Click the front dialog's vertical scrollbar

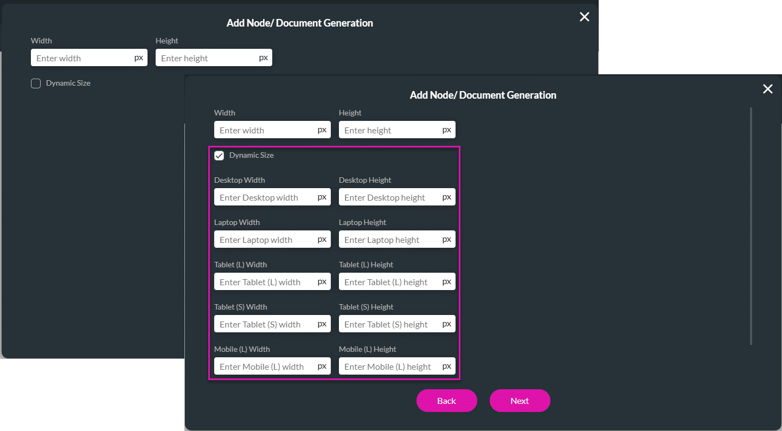click(751, 226)
